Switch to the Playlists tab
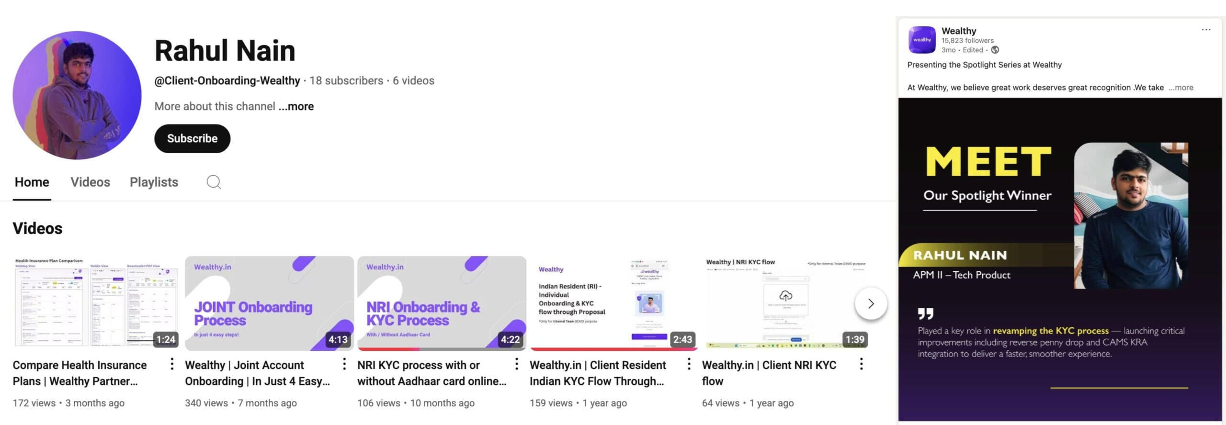1226x425 pixels. 154,182
